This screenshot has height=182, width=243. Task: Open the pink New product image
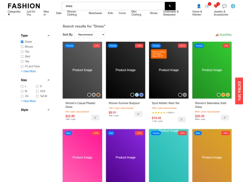pyautogui.click(x=82, y=155)
